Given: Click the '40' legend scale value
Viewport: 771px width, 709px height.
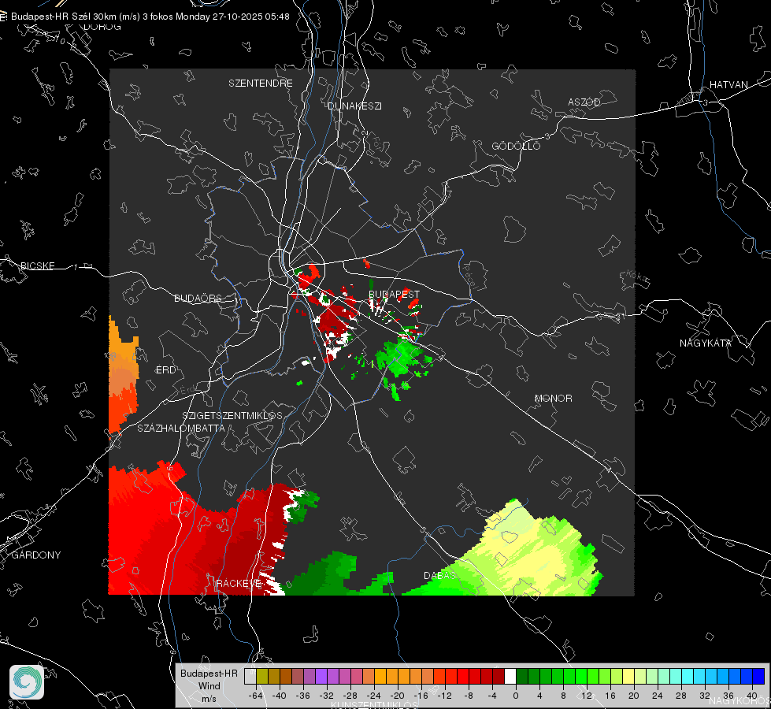Looking at the screenshot, I should [x=752, y=696].
